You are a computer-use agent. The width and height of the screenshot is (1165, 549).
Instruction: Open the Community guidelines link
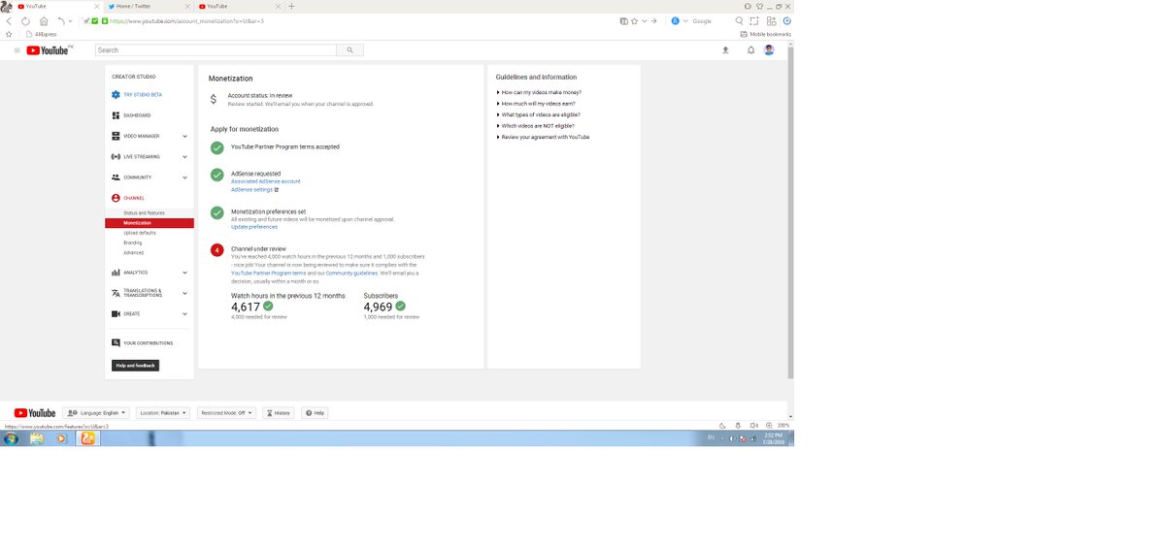tap(351, 274)
